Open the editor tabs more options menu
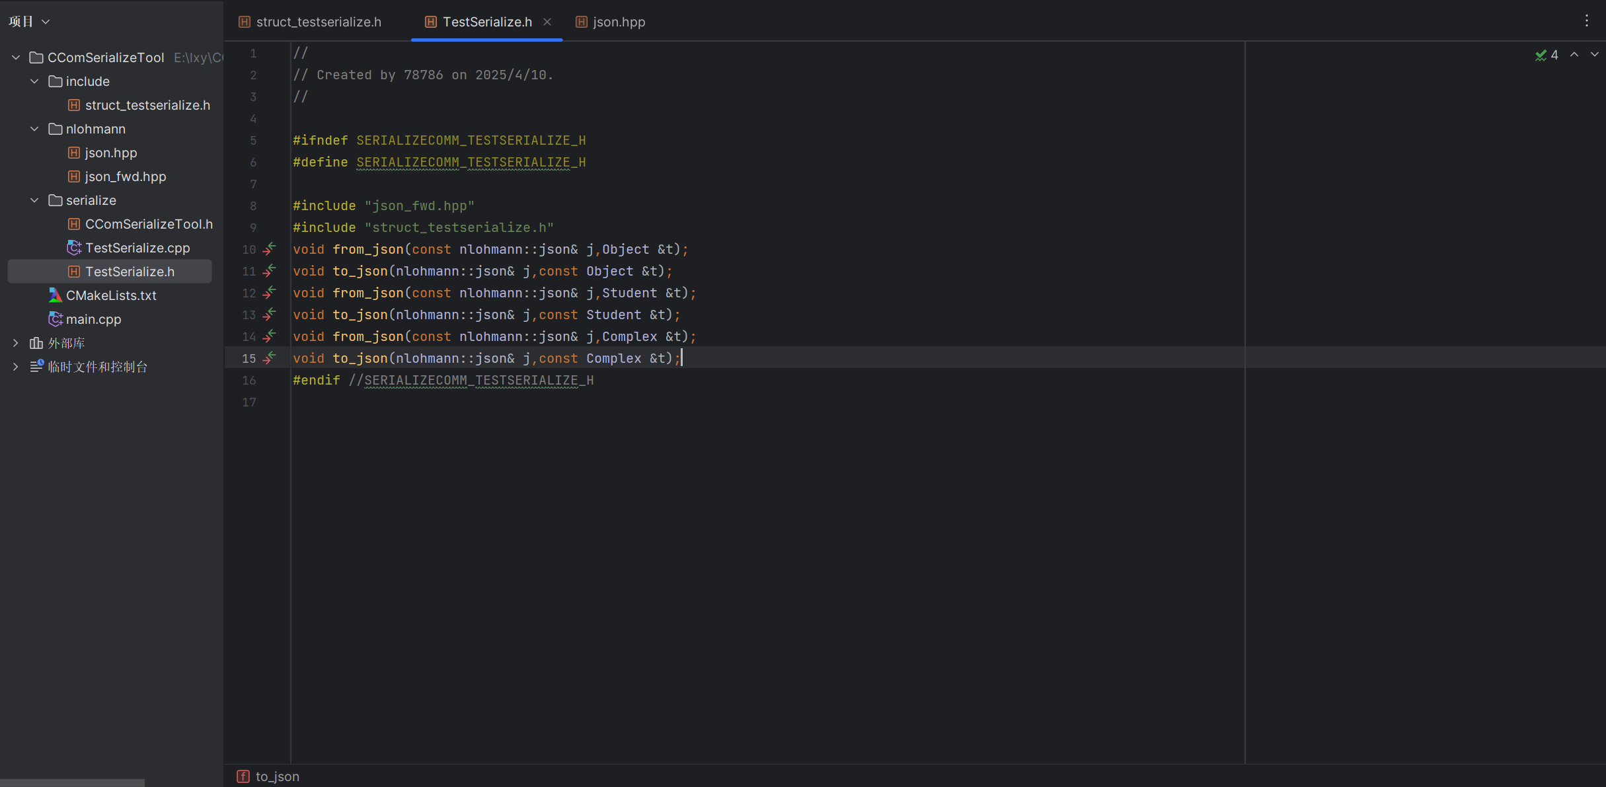Image resolution: width=1606 pixels, height=787 pixels. tap(1586, 21)
